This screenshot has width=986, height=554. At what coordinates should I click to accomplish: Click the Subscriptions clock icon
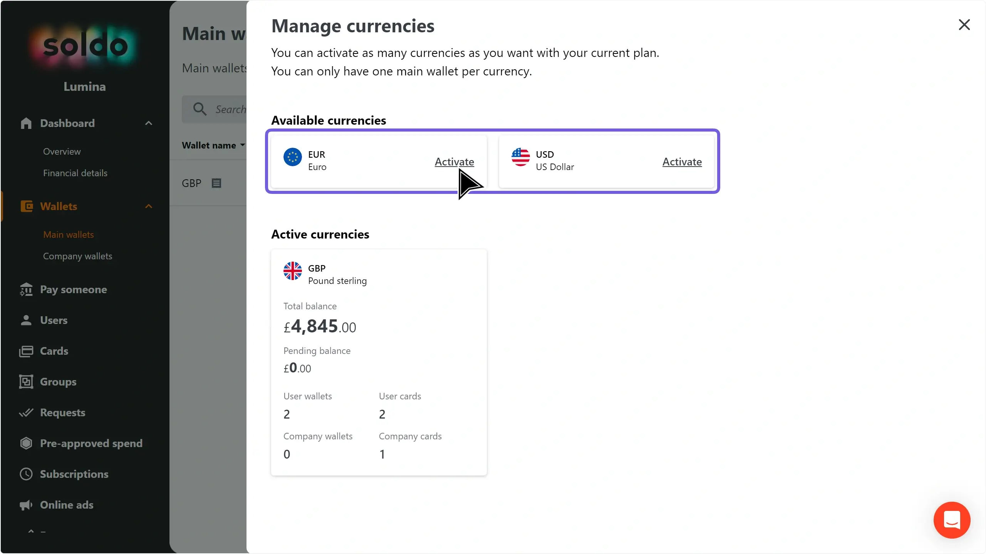[x=26, y=474]
